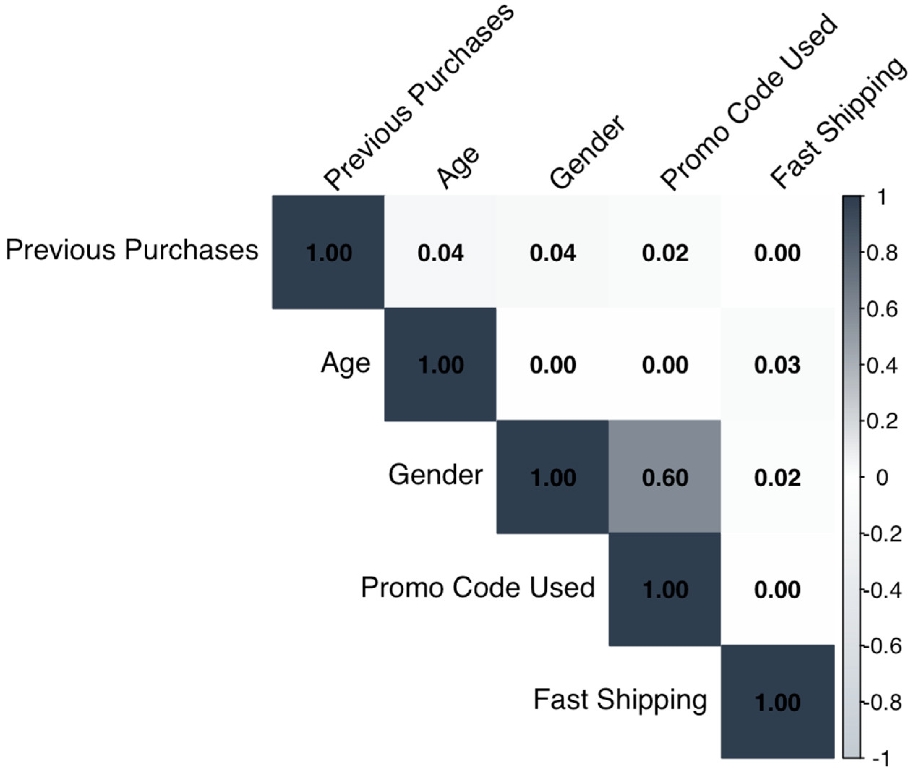Select the rotated Age column header
Viewport: 915px width, 776px height.
[x=457, y=167]
